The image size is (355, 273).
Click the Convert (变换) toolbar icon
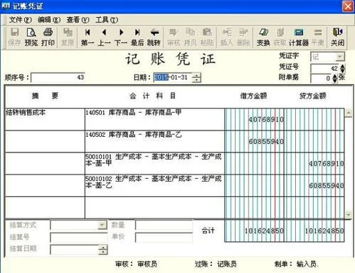tap(263, 38)
